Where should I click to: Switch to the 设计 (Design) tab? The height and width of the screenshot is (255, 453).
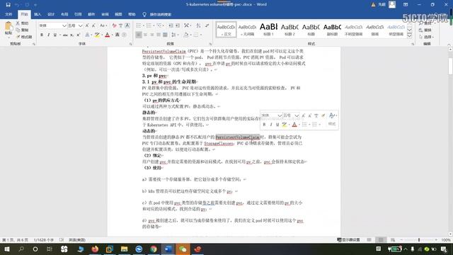tap(51, 14)
